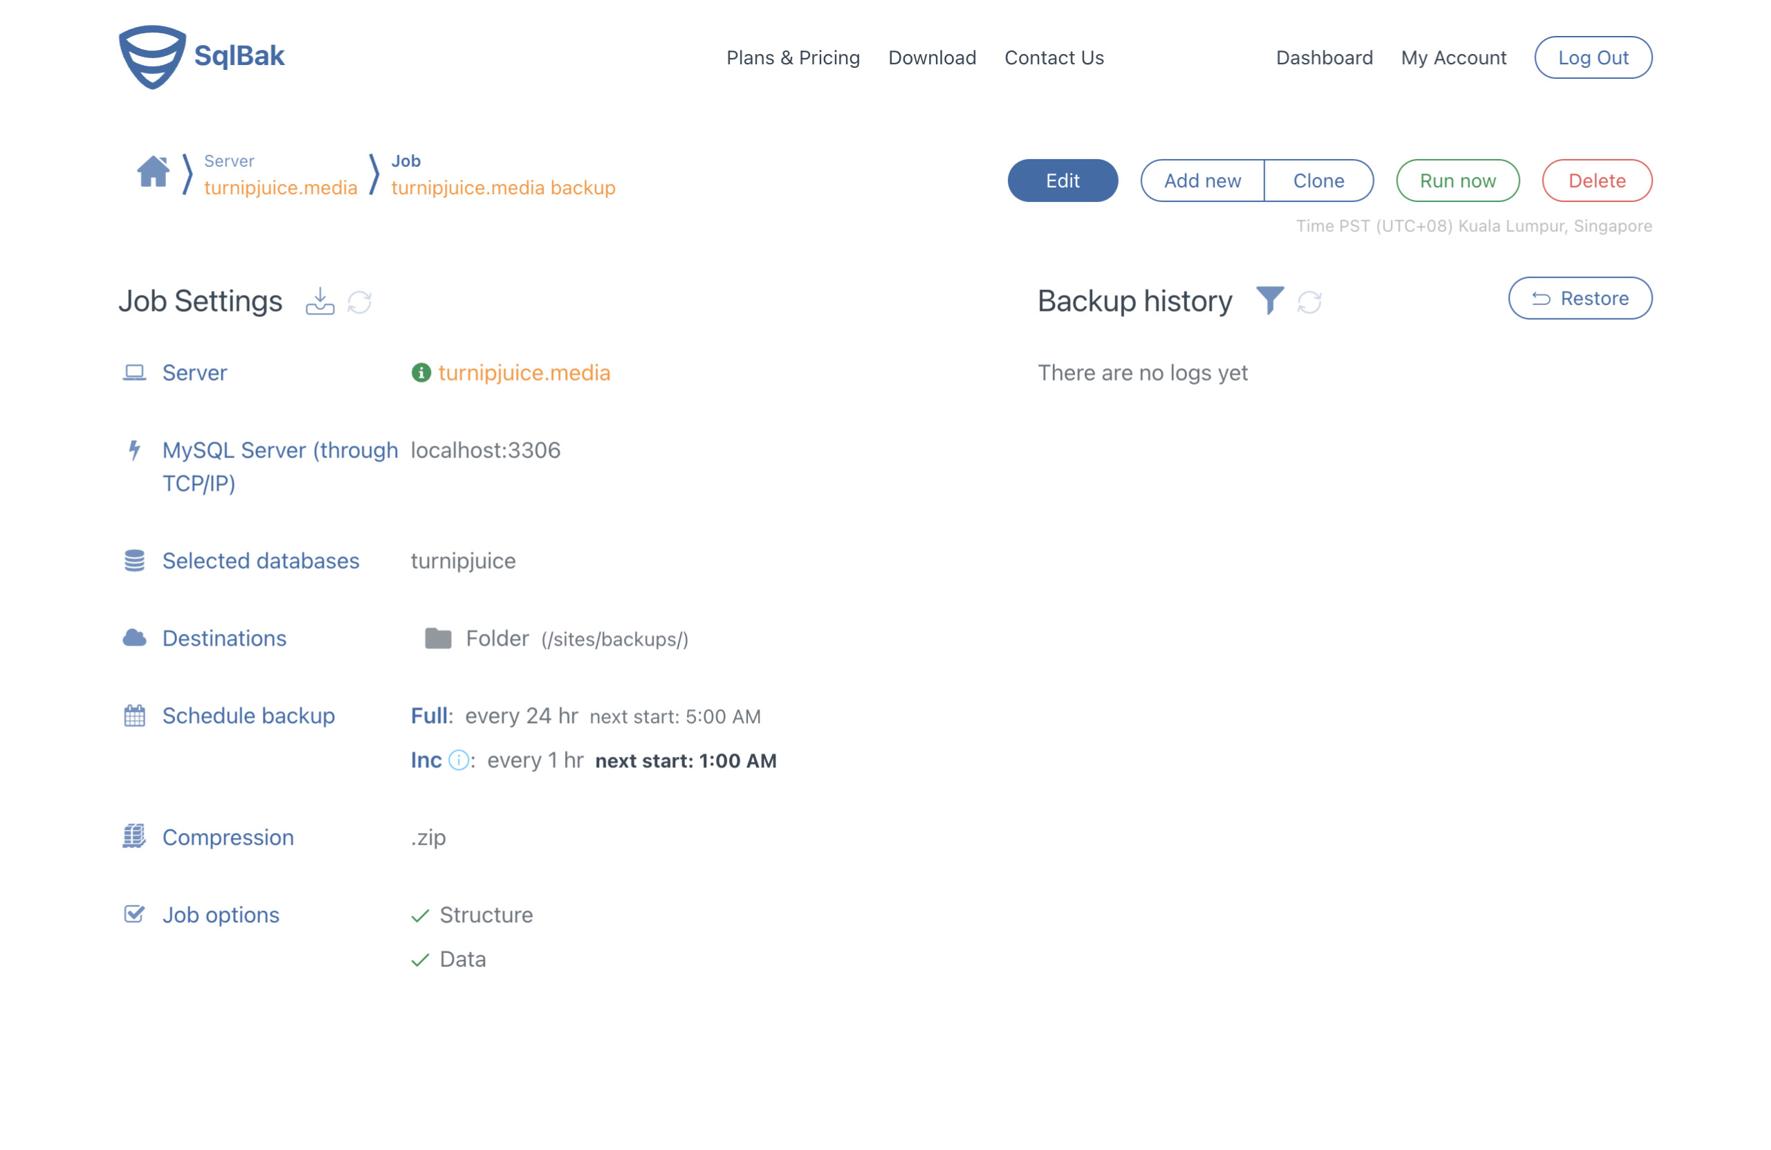
Task: Click the Clone job button
Action: coord(1318,179)
